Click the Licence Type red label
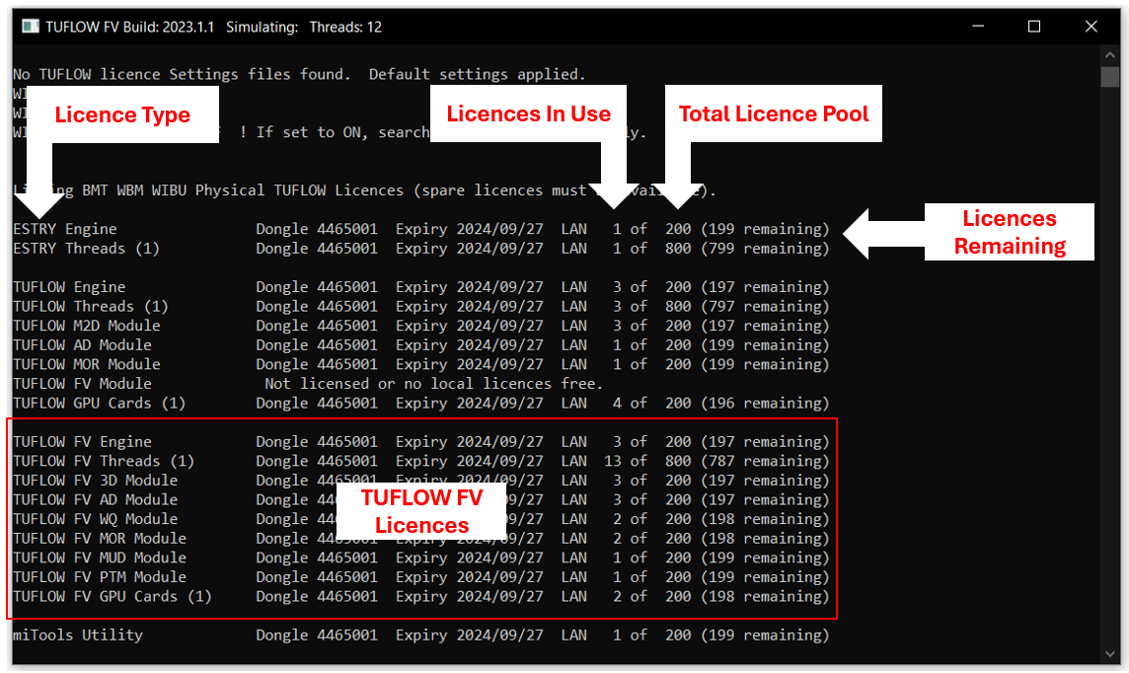Screen dimensions: 1129x673 (123, 113)
